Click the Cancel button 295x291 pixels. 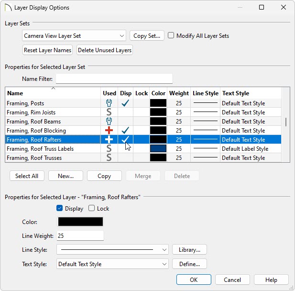[232, 280]
